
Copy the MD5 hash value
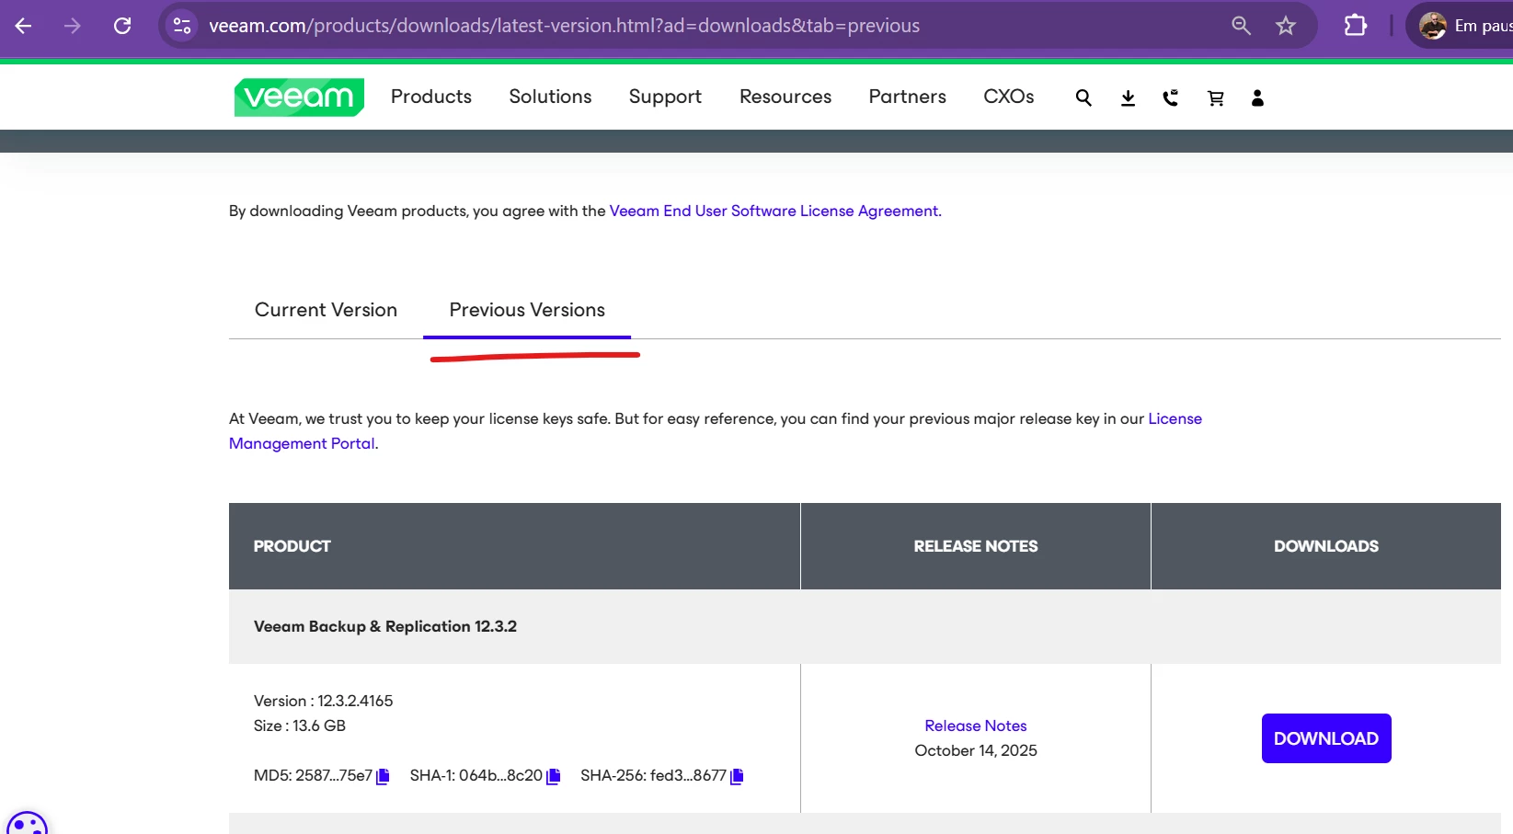click(384, 776)
